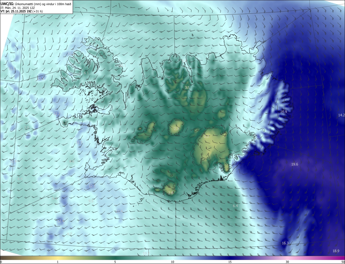Click the 15 tick label on the colorbar
Viewport: 345px width, 264px height.
(230, 262)
